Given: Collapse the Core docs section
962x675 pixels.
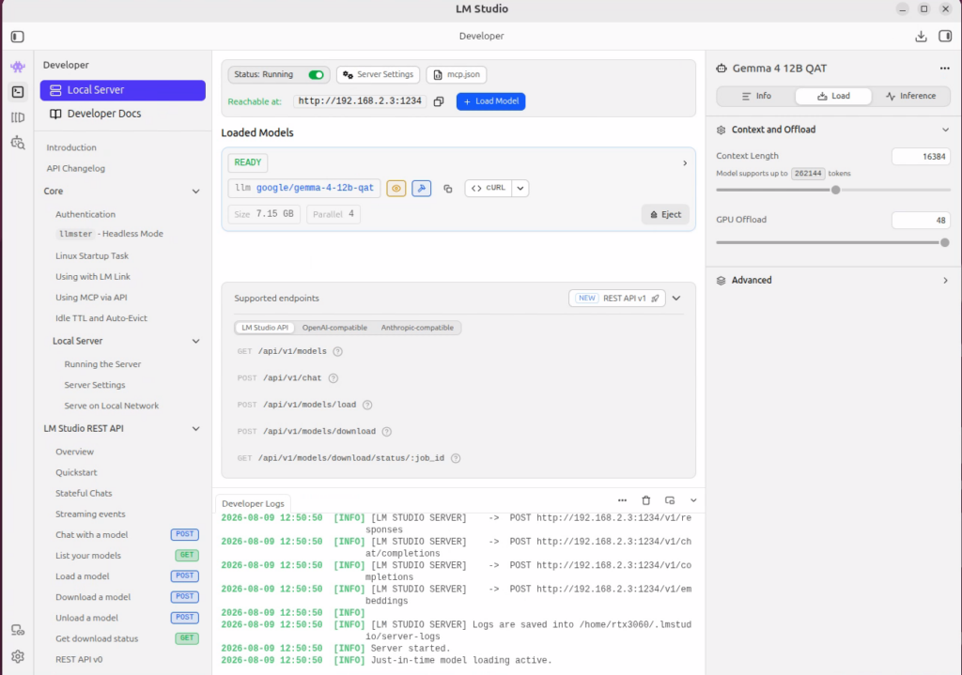Looking at the screenshot, I should [195, 192].
